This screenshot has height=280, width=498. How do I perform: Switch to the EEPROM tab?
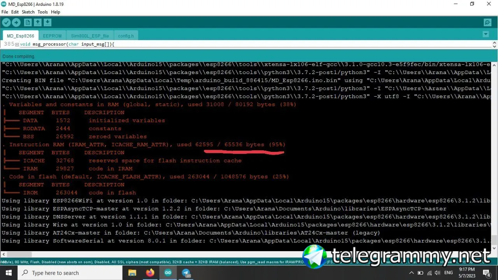click(x=52, y=35)
